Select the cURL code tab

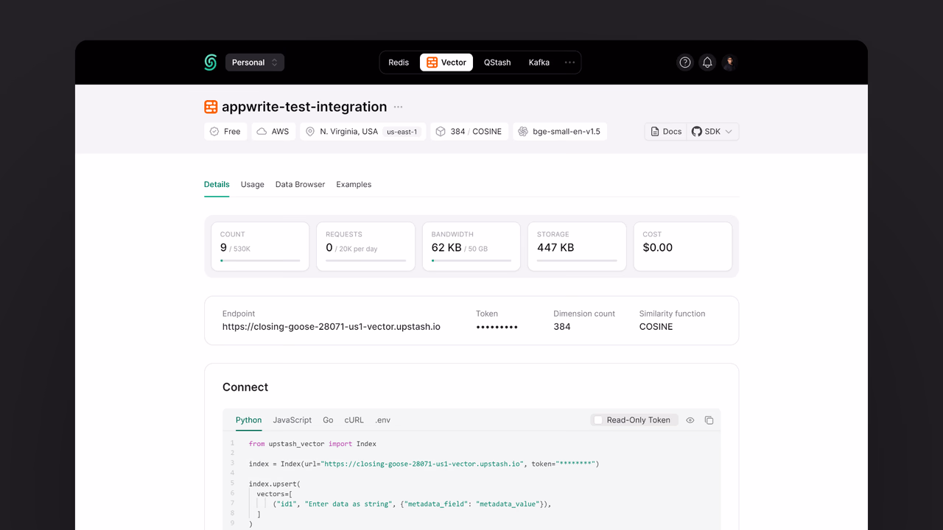(x=354, y=420)
